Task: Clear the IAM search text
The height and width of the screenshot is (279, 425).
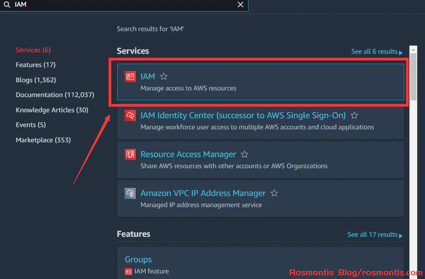Action: (240, 4)
